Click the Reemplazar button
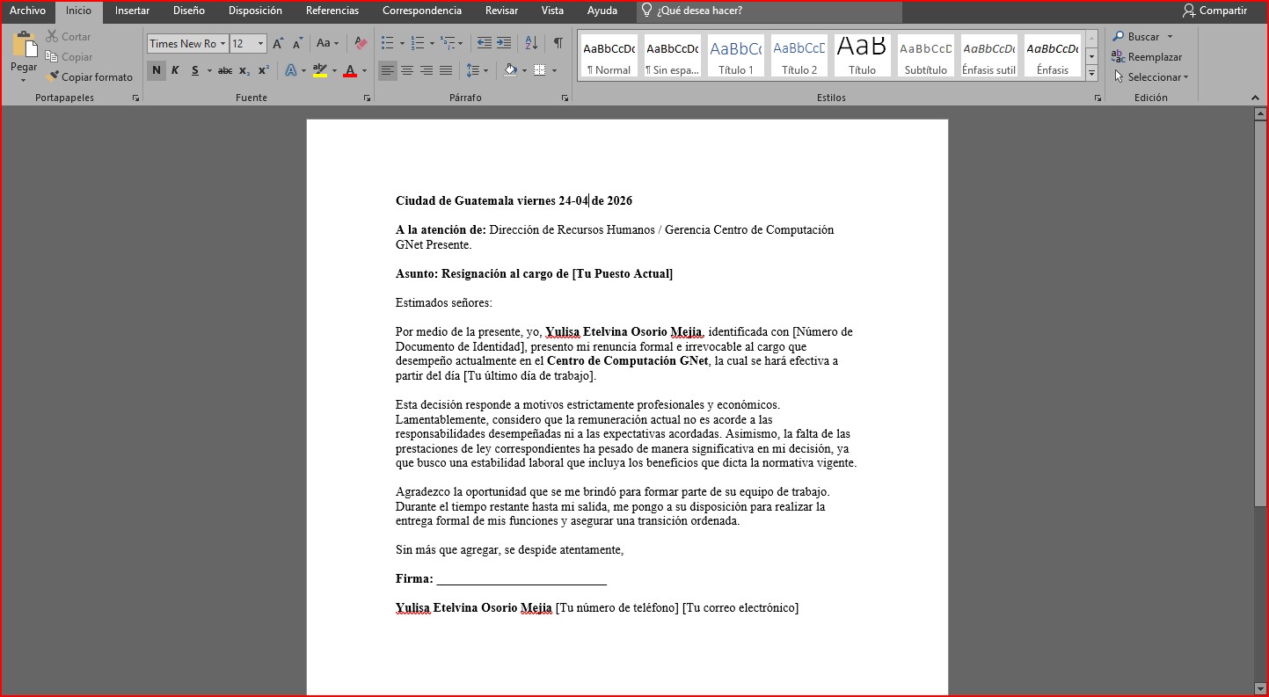Screen dimensions: 1269x697 tap(1147, 57)
